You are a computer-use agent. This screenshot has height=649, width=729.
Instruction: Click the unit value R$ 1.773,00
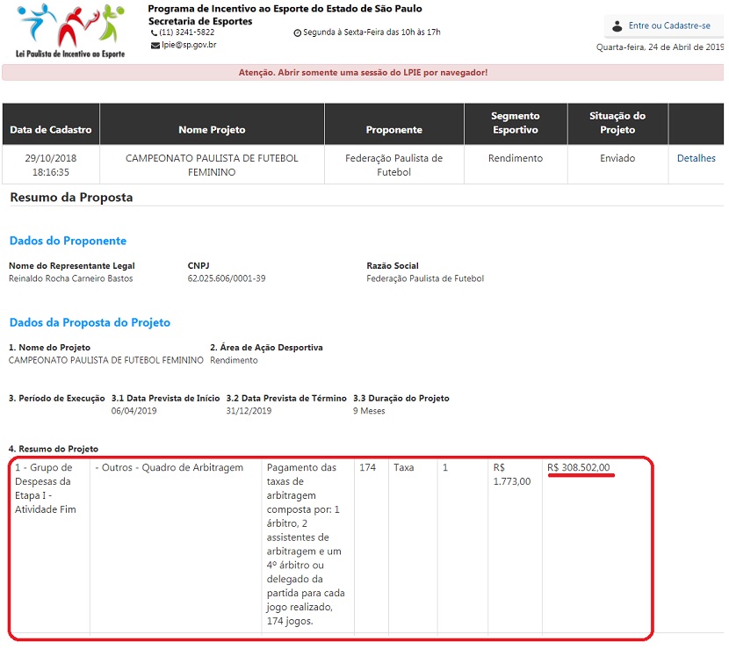tap(512, 474)
